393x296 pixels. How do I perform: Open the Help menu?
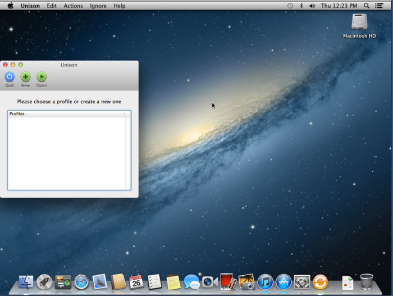(x=120, y=6)
